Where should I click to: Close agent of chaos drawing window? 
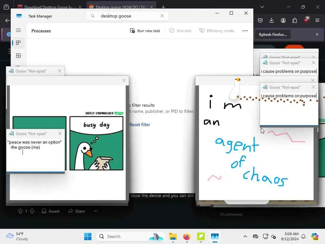[x=313, y=80]
